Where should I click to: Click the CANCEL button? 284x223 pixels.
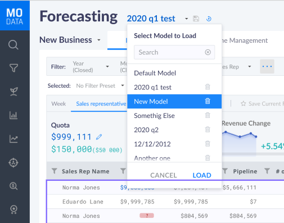[x=164, y=175]
